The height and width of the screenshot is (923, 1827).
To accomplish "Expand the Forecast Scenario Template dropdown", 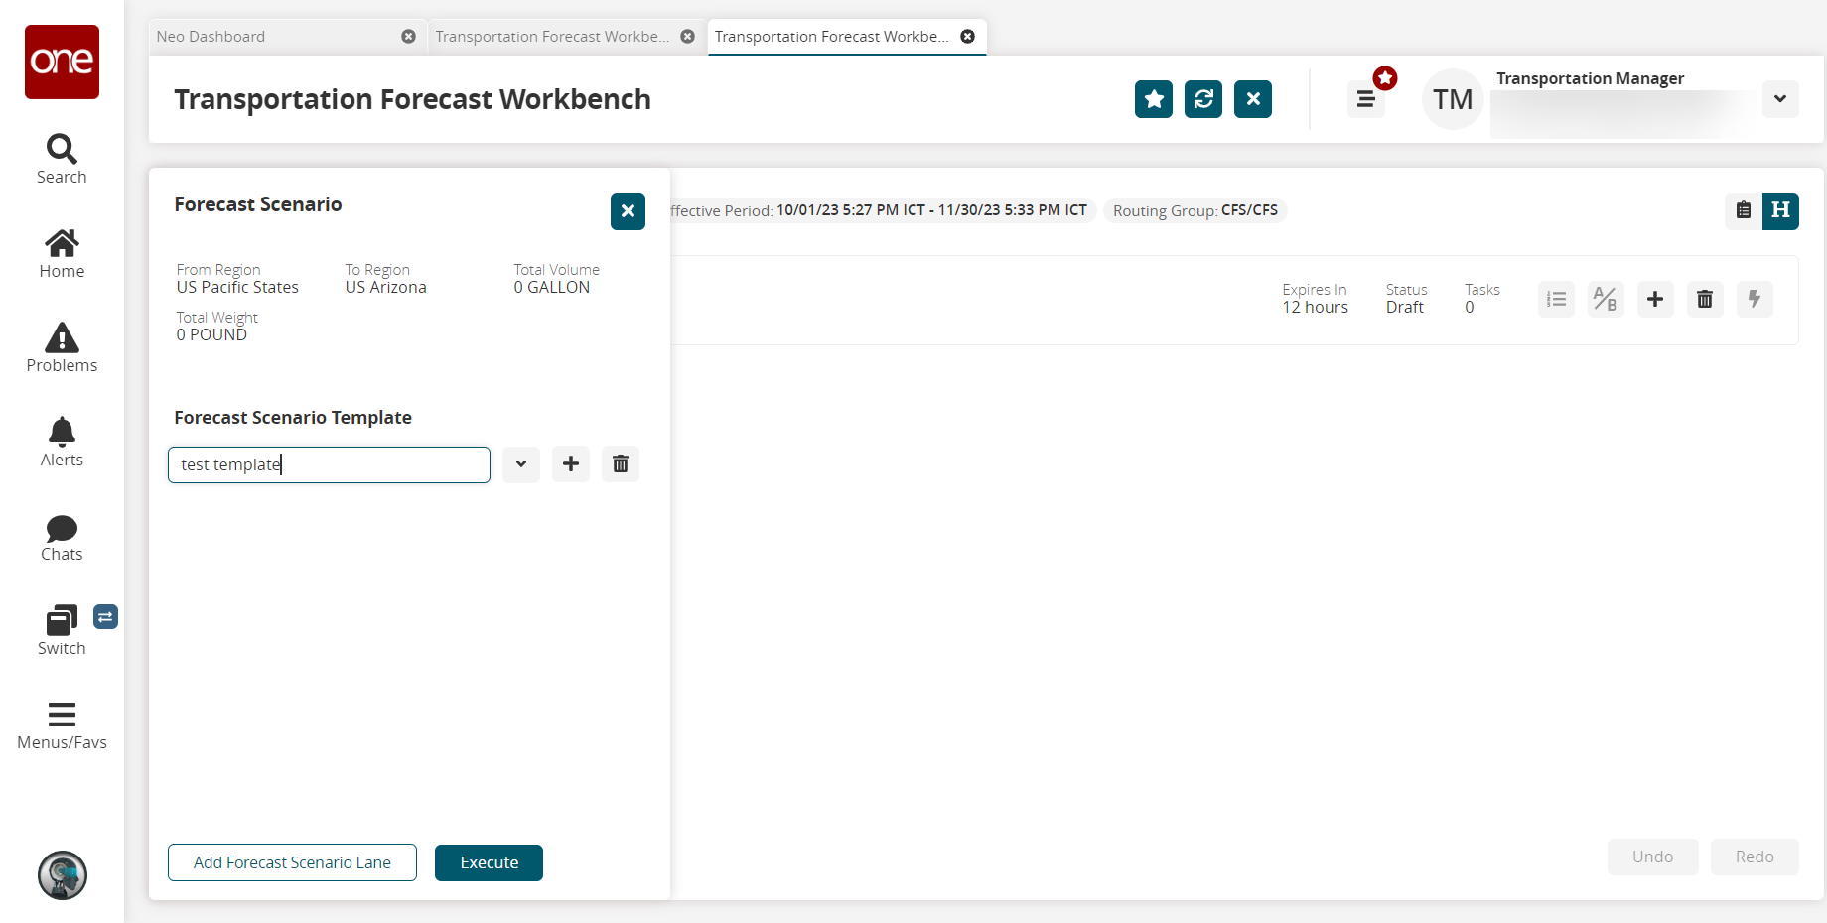I will pyautogui.click(x=521, y=464).
